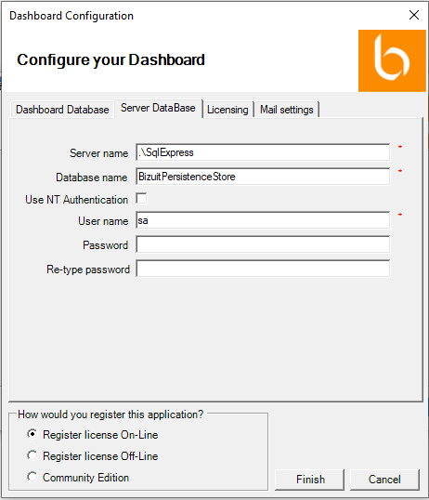The width and height of the screenshot is (429, 500).
Task: Switch to the Dashboard Database tab
Action: coord(62,110)
